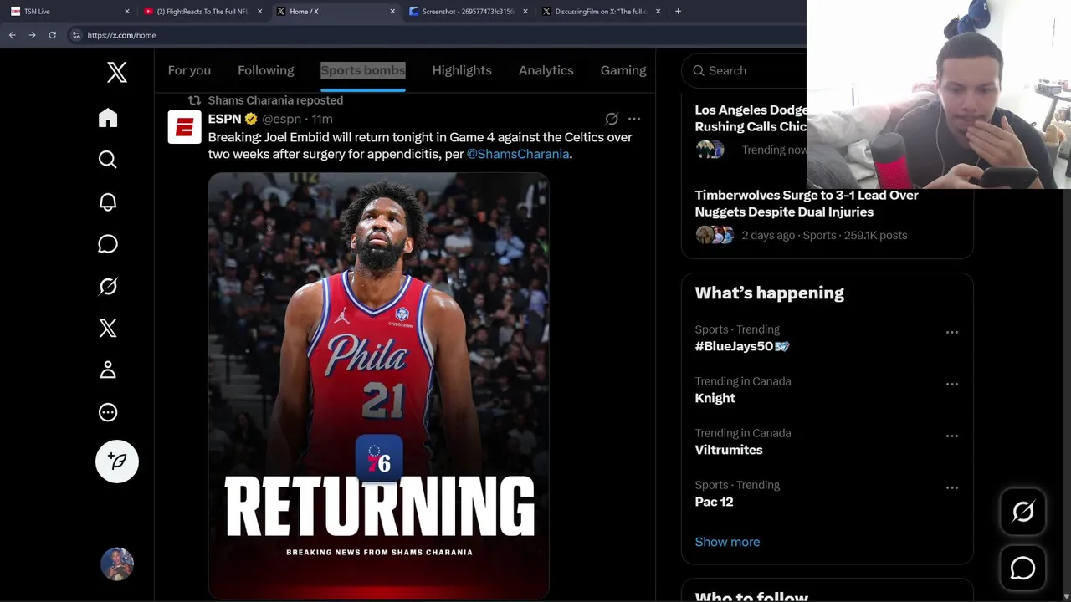1071x602 pixels.
Task: Click browser back arrow
Action: [12, 35]
